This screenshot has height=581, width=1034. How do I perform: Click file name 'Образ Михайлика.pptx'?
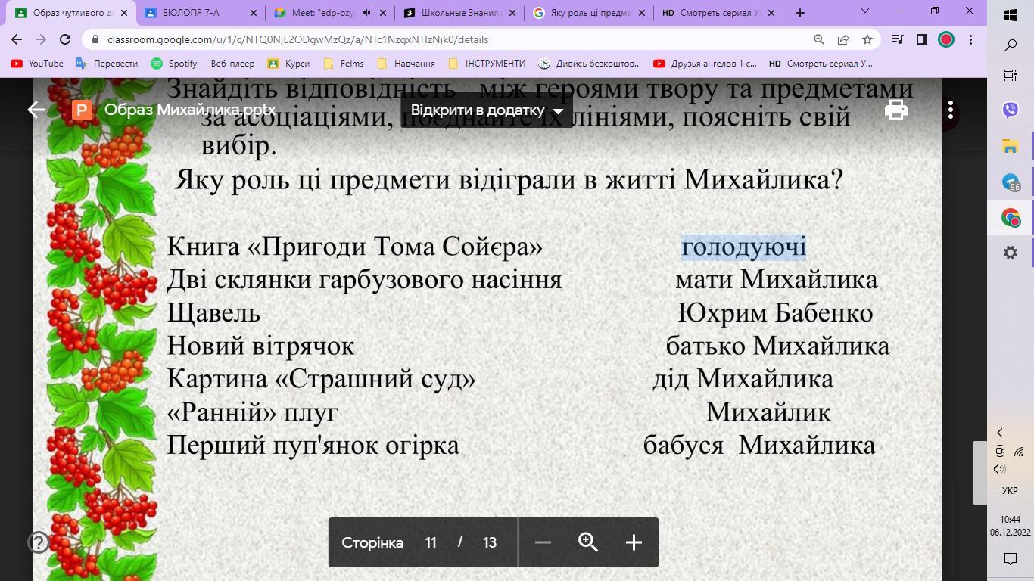pos(190,110)
